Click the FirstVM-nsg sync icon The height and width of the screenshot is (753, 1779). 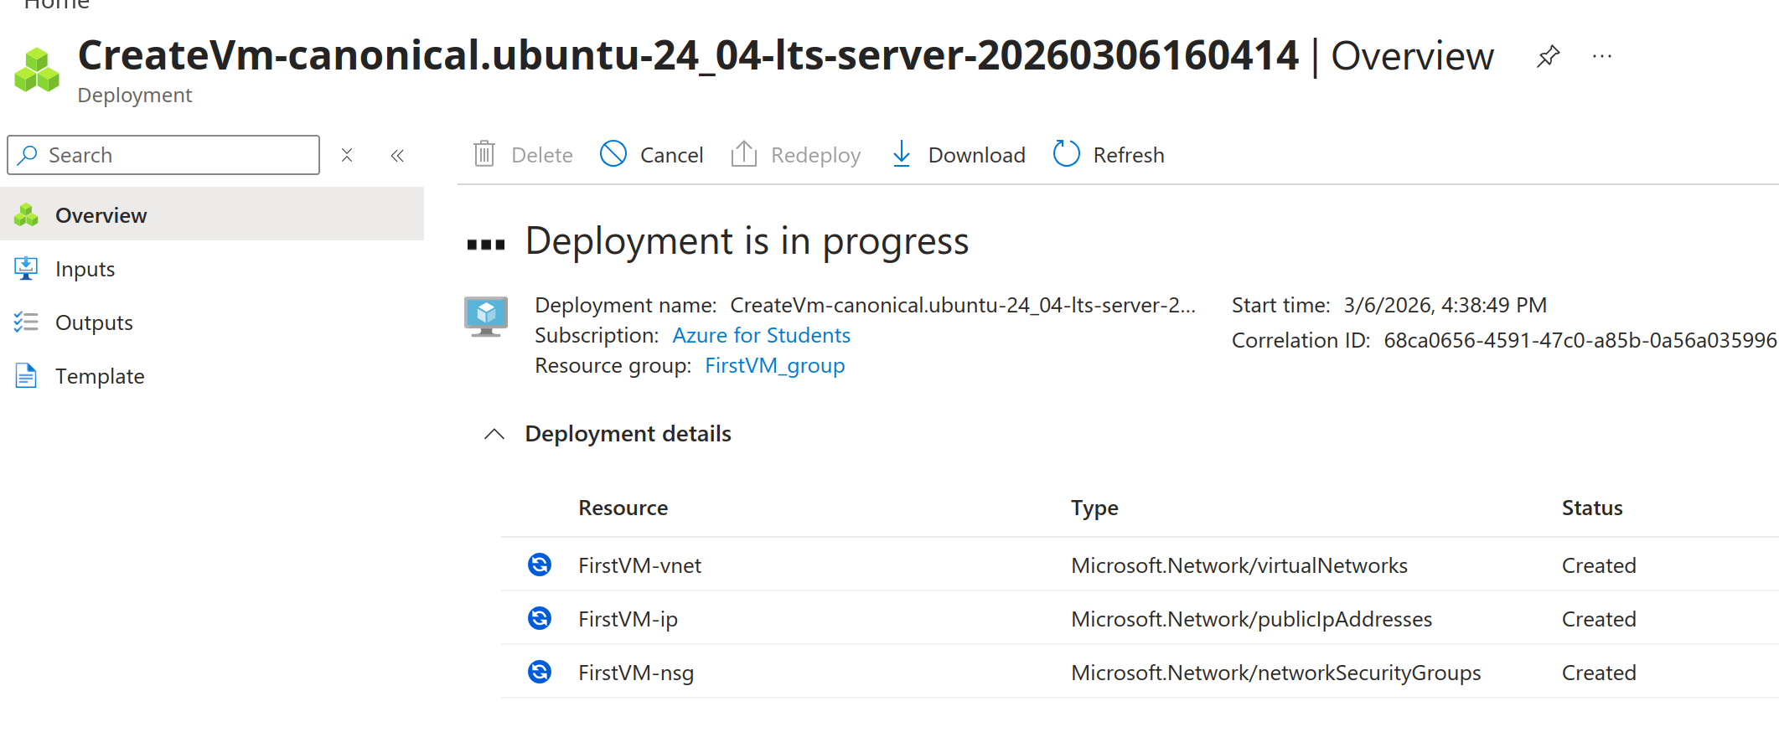[540, 672]
